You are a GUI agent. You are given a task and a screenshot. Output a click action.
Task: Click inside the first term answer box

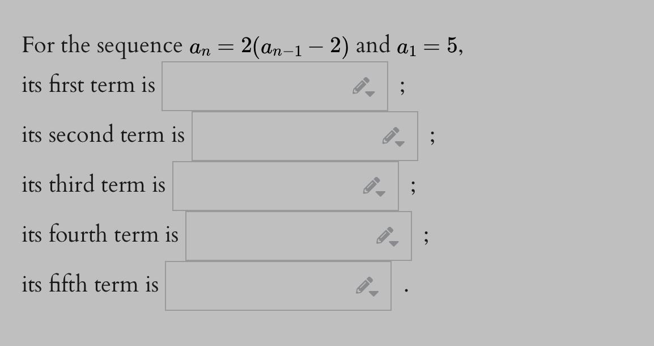[255, 85]
